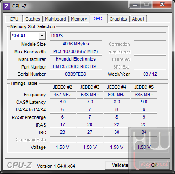This screenshot has width=175, height=174.
Task: Open the CPU tab
Action: click(x=14, y=19)
